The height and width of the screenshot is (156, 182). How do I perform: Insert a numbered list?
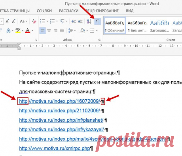pos(52,21)
